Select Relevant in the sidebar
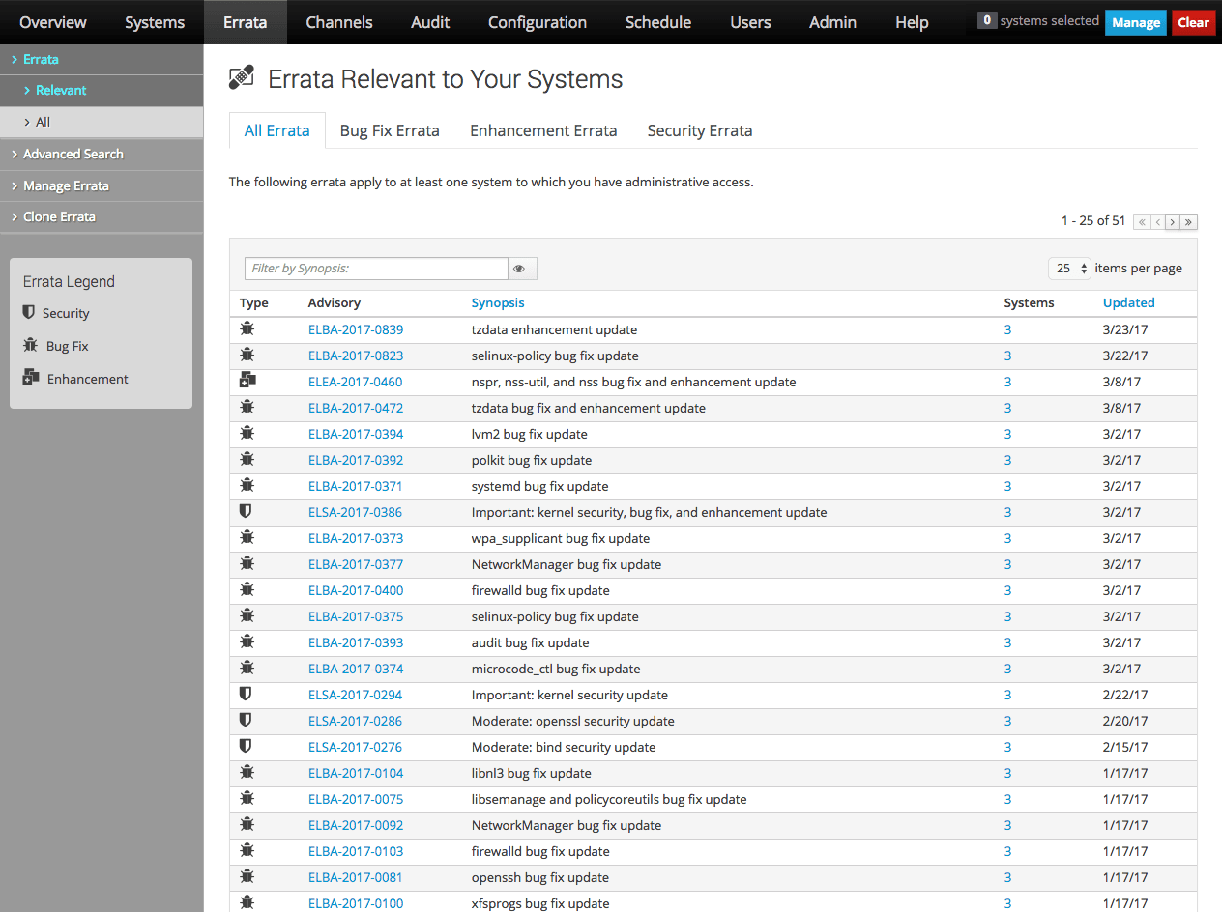 102,90
